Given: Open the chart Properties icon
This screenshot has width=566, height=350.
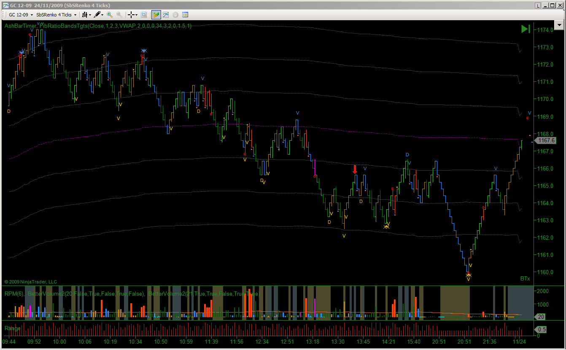Looking at the screenshot, I should point(185,15).
